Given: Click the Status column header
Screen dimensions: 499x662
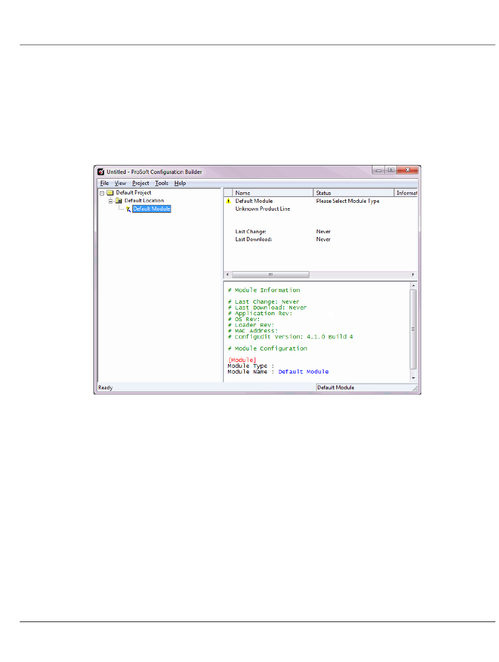Looking at the screenshot, I should (354, 193).
